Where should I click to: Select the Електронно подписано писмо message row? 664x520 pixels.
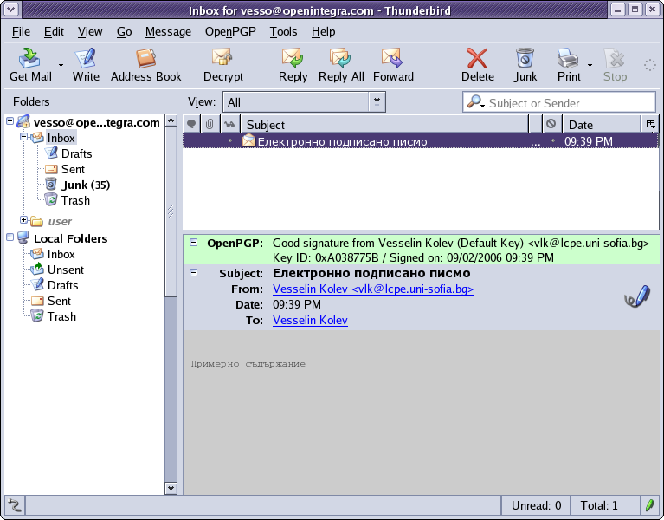(421, 141)
